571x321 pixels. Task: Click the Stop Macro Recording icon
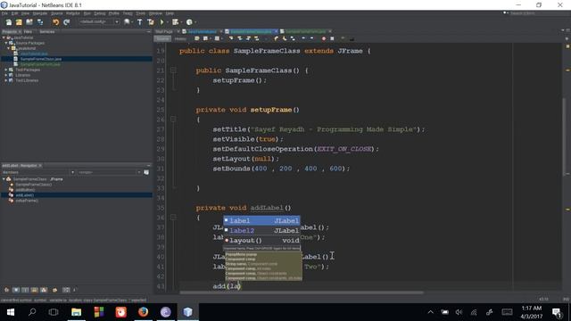332,38
